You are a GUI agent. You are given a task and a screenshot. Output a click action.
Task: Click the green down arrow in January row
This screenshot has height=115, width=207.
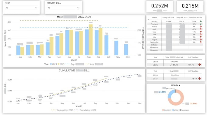coord(201,21)
